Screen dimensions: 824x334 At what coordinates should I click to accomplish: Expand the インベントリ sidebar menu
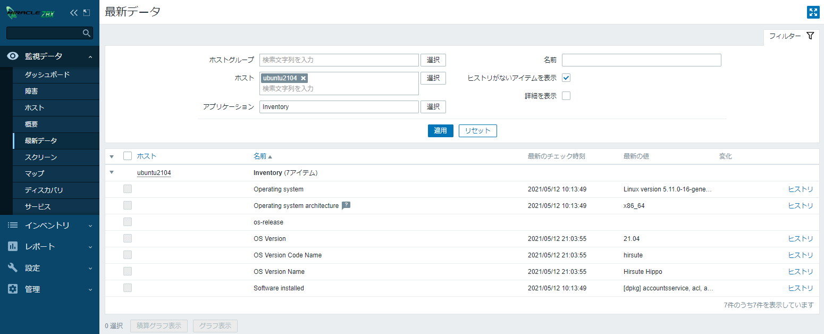click(49, 226)
